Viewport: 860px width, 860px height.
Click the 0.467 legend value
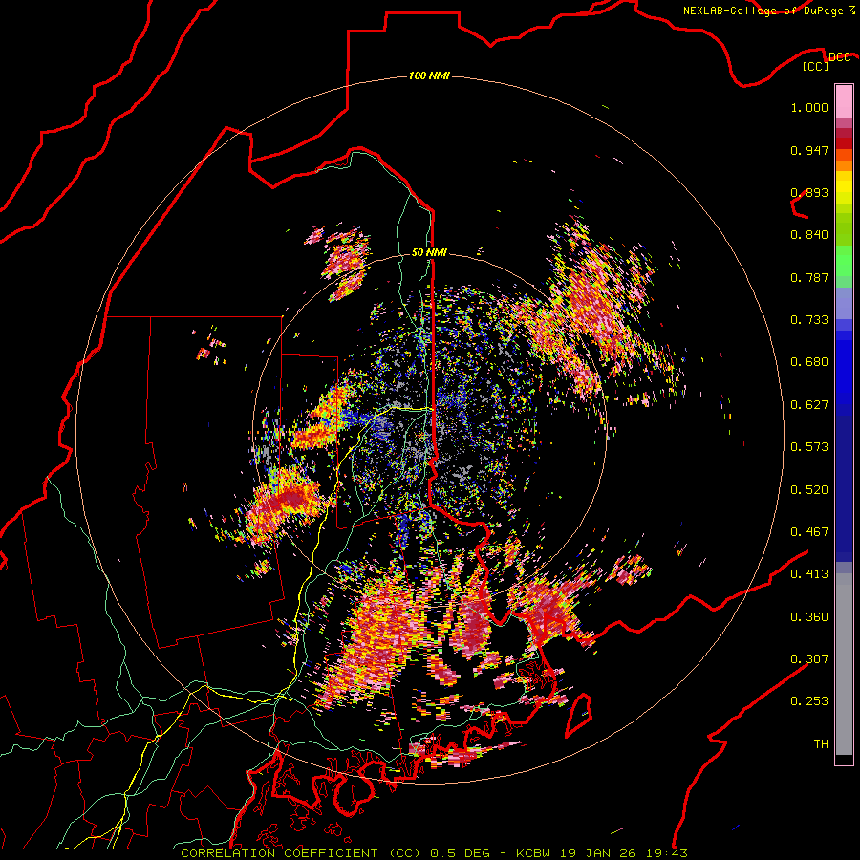point(809,532)
